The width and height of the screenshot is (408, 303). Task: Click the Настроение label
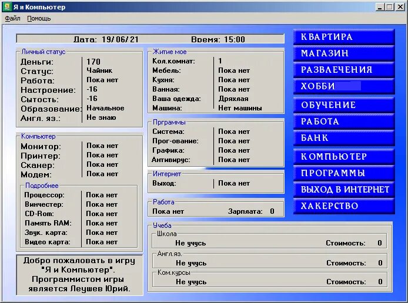pos(48,90)
